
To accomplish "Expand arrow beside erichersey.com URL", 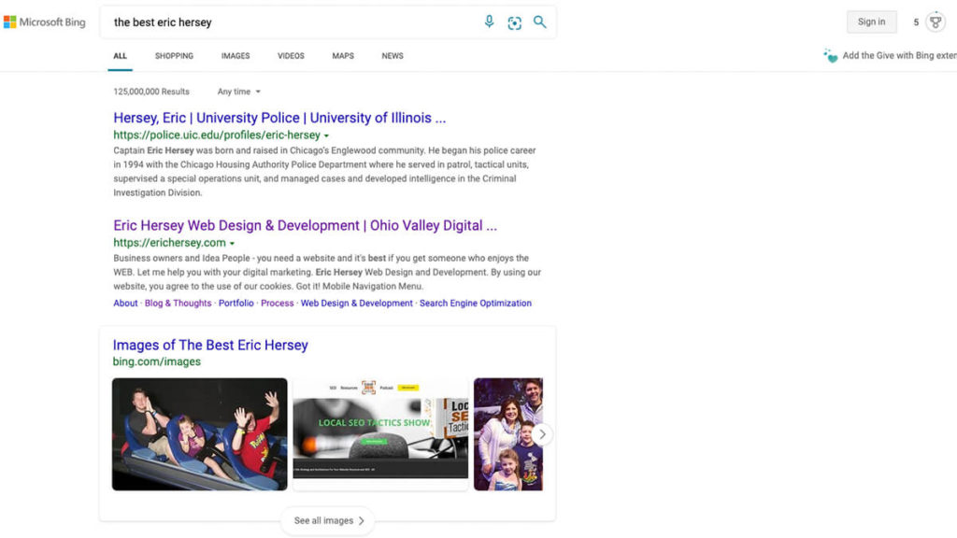I will coord(232,244).
